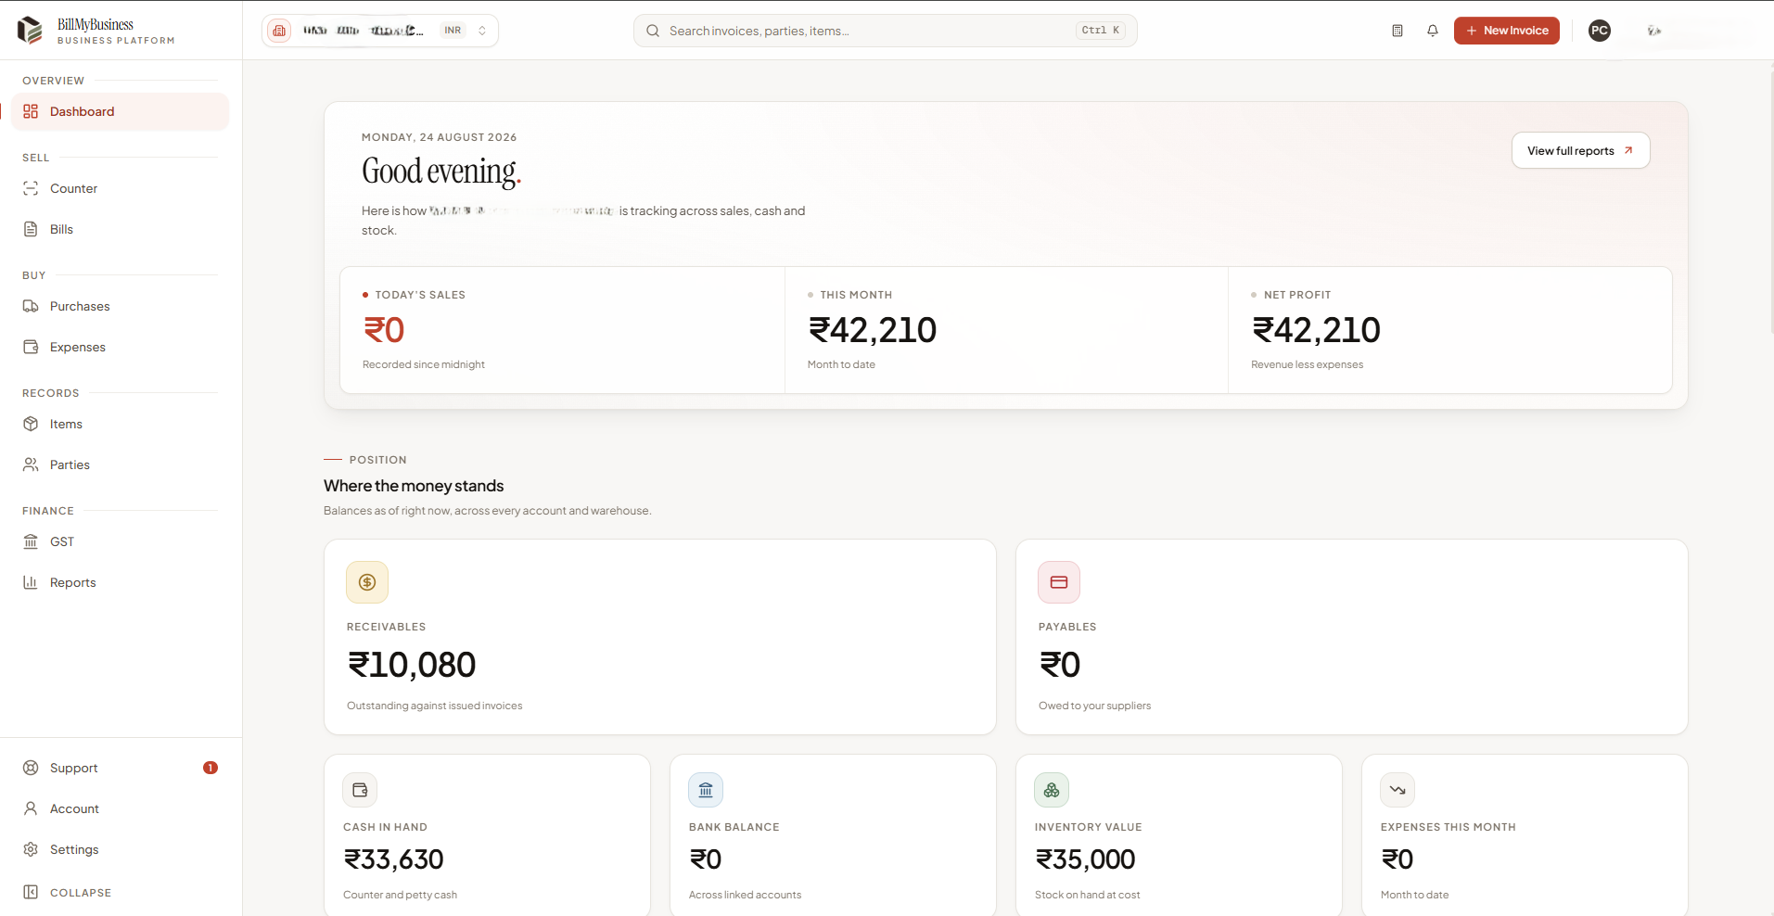The width and height of the screenshot is (1774, 916).
Task: Click the business store icon in switcher
Action: (279, 31)
